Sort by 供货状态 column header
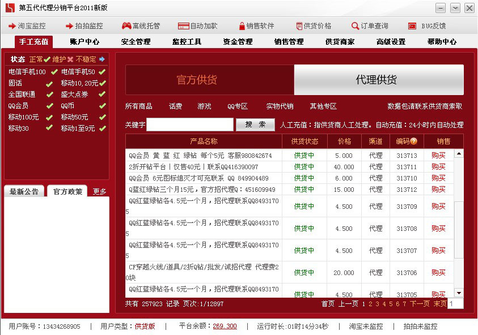The image size is (478, 335). (x=304, y=141)
